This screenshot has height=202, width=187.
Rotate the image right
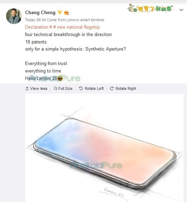pyautogui.click(x=123, y=88)
